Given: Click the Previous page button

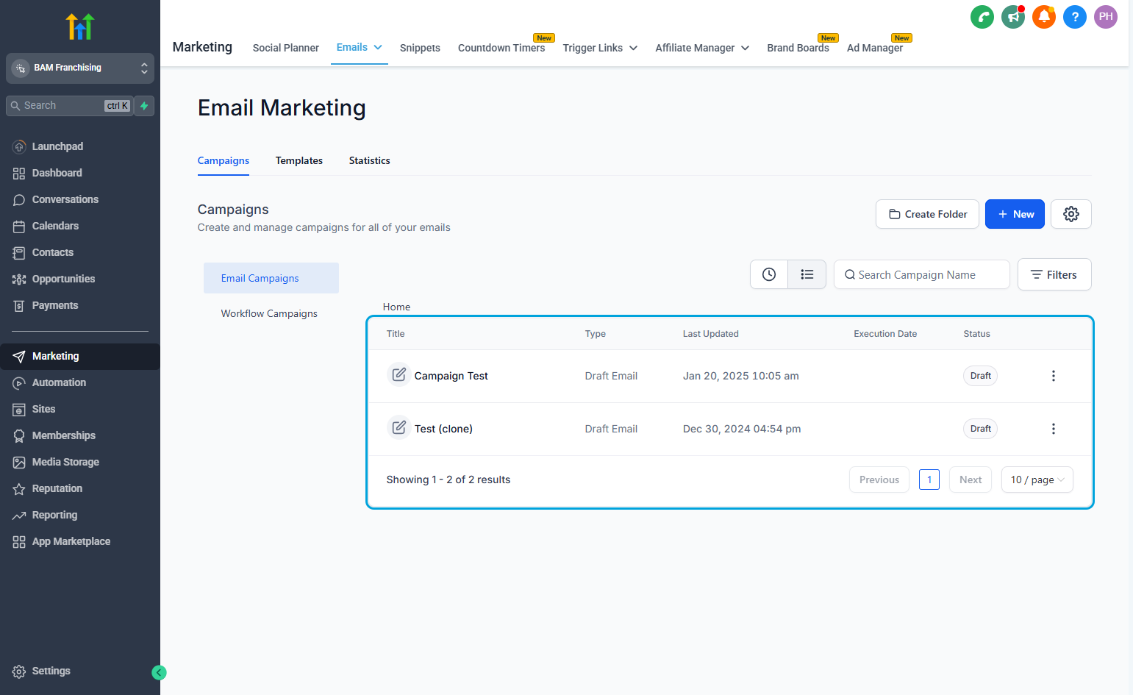Looking at the screenshot, I should [879, 480].
